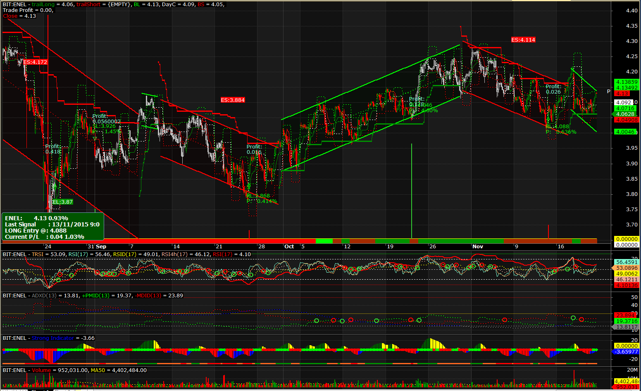Screen dimensions: 641x391
Task: Click the -3.65977 indicator axis tag
Action: point(627,352)
